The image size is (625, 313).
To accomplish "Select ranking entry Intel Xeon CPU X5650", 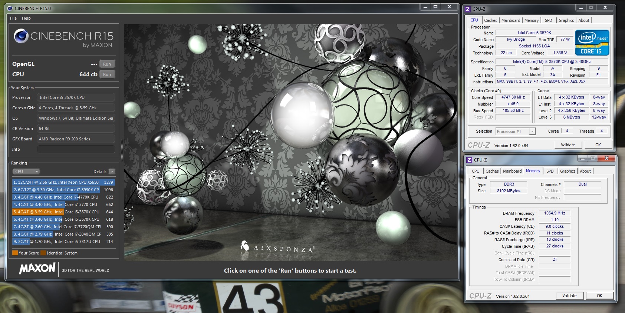I will (x=63, y=182).
